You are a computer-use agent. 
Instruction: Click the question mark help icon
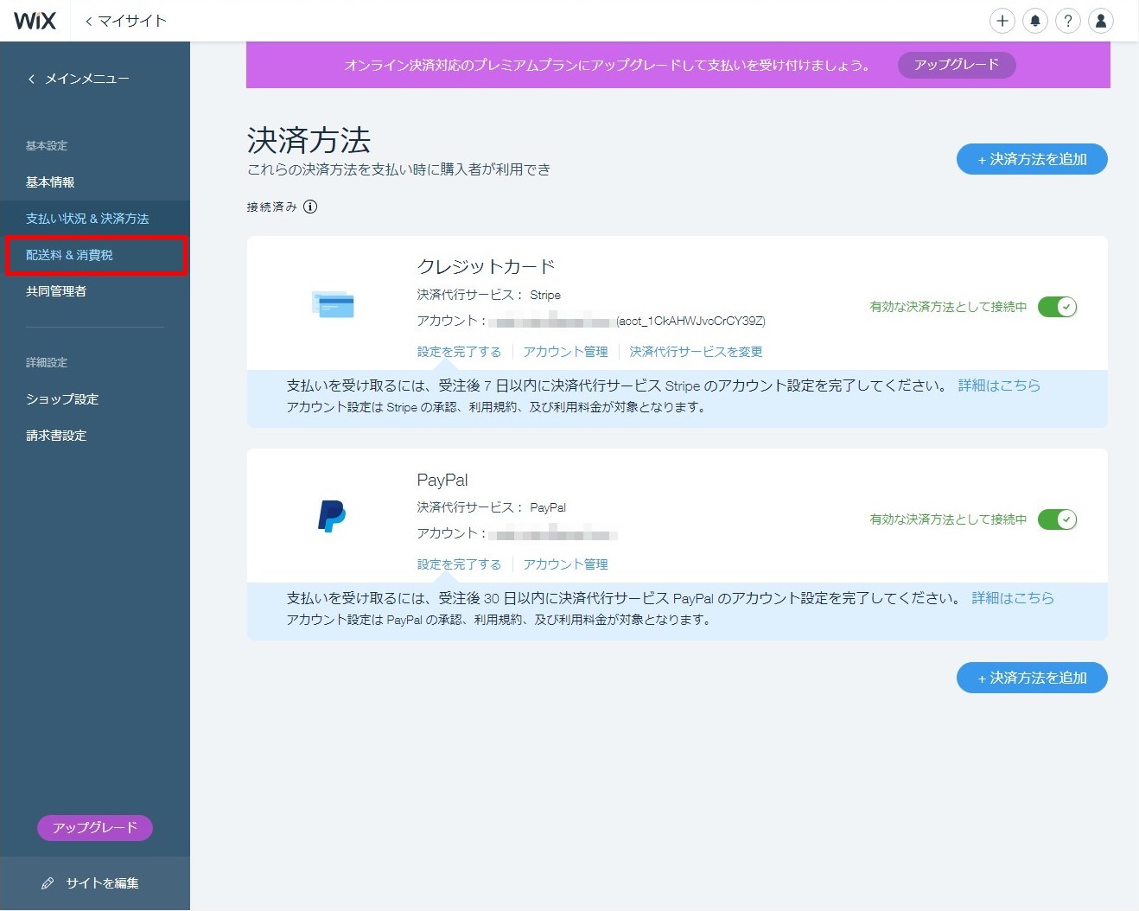click(x=1068, y=21)
